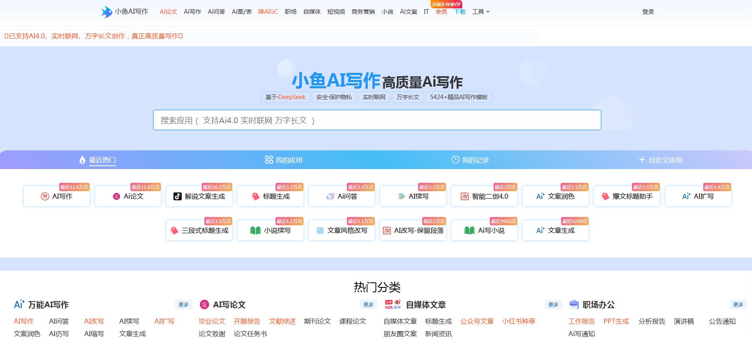
Task: Open the 论文致谢 link
Action: coord(212,334)
